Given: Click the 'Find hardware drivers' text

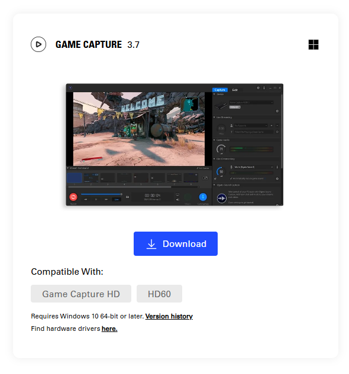Looking at the screenshot, I should pos(66,329).
